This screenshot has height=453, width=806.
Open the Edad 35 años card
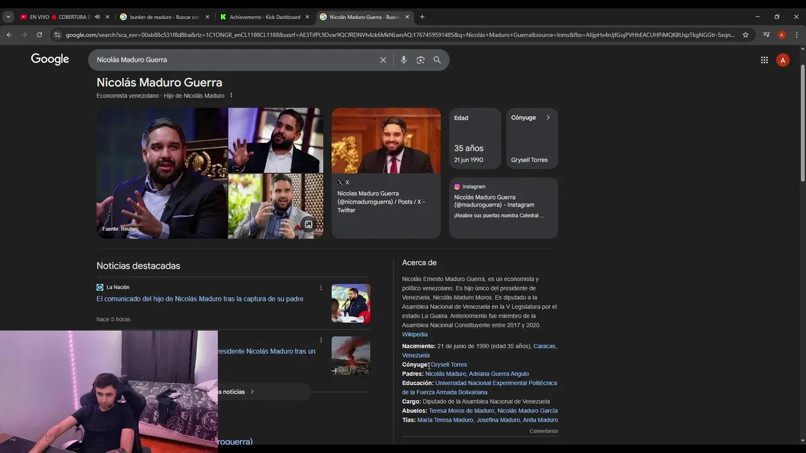click(475, 138)
